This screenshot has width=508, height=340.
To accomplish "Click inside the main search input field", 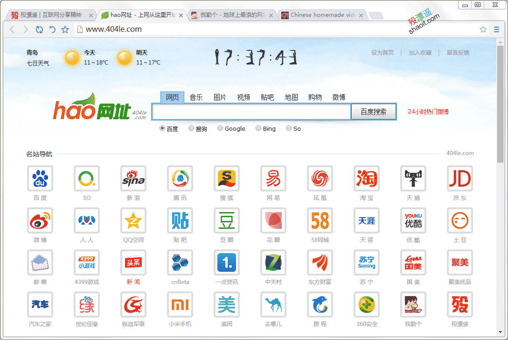I will pos(251,112).
